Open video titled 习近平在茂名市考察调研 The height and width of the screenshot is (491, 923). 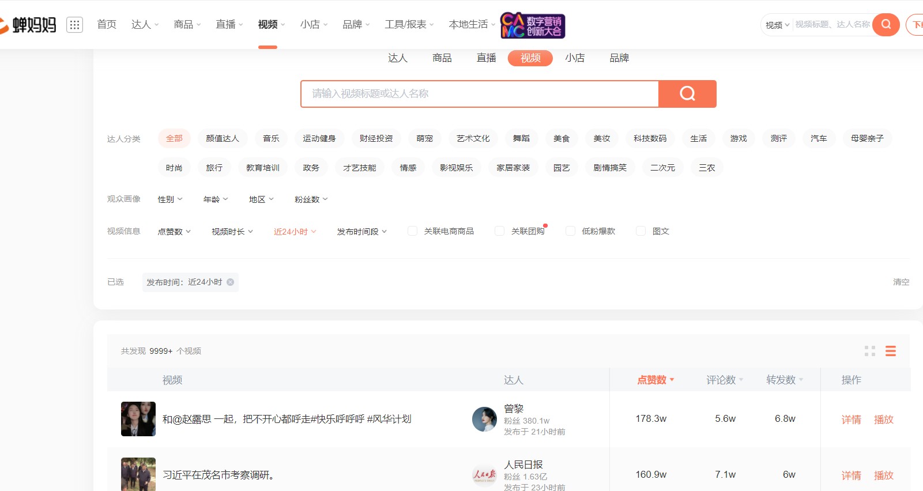coord(220,475)
